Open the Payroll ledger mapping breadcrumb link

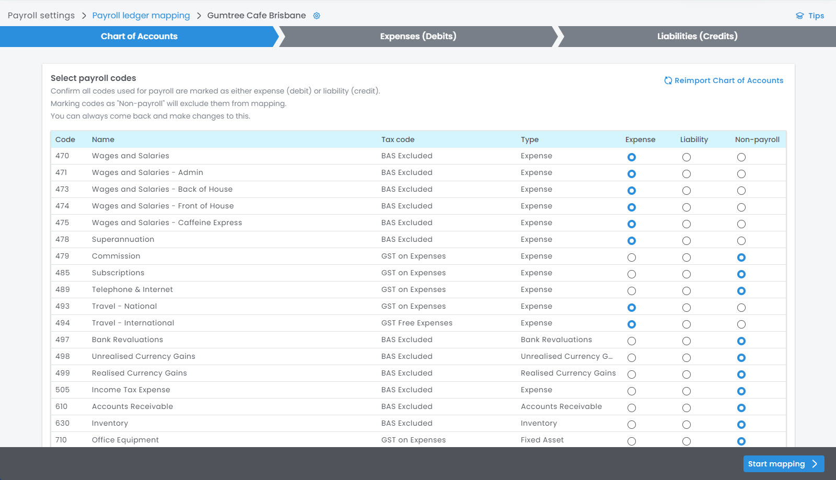point(141,16)
